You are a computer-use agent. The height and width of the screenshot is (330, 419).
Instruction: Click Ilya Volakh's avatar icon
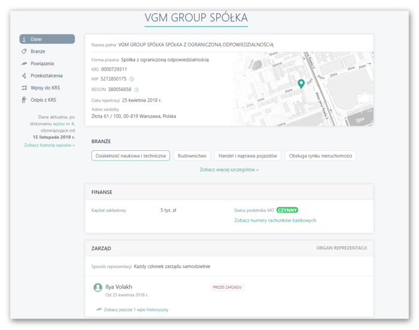(x=98, y=287)
